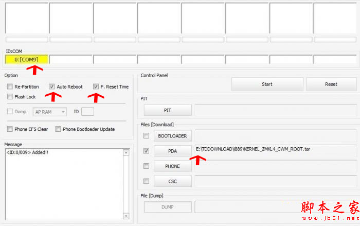
Task: Choose a BOOTLOADER file
Action: coord(172,136)
